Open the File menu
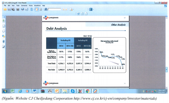The image size is (169, 103). click(5, 5)
